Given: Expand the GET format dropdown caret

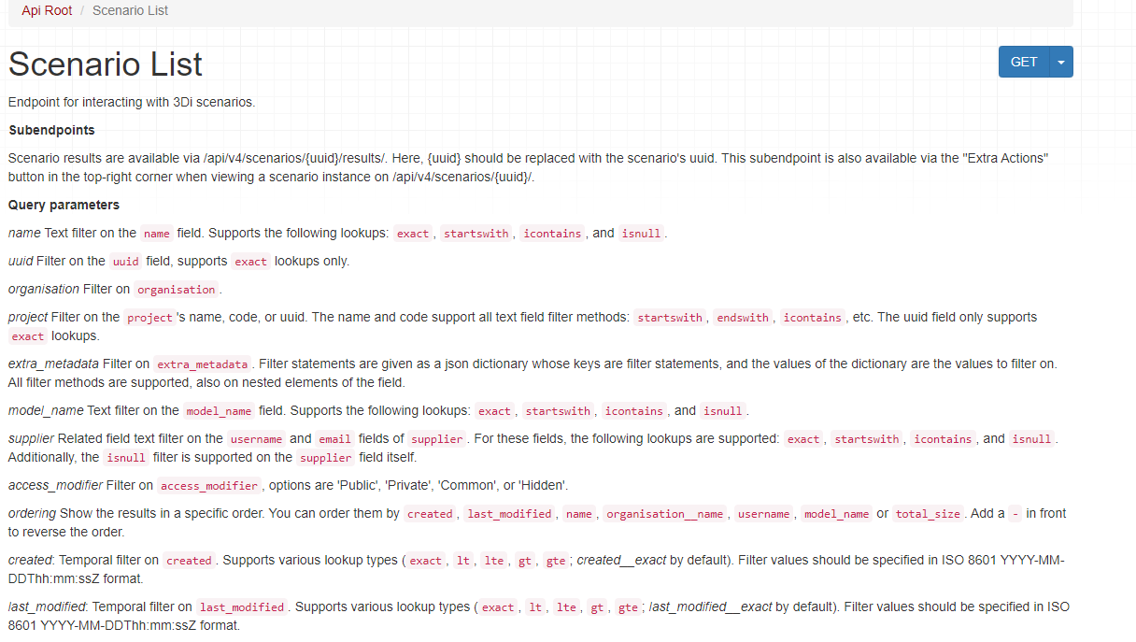Looking at the screenshot, I should pyautogui.click(x=1061, y=62).
